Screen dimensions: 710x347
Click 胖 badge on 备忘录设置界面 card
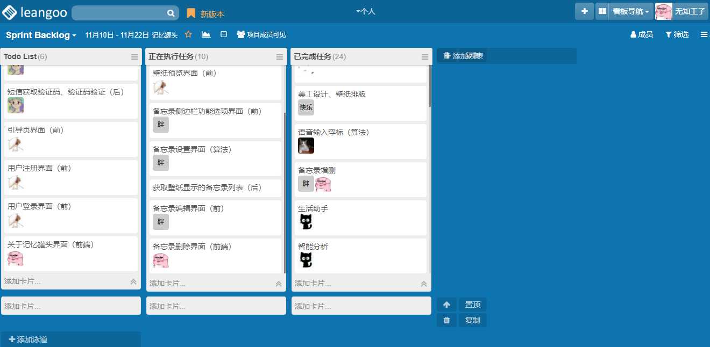(x=161, y=163)
